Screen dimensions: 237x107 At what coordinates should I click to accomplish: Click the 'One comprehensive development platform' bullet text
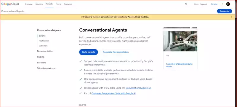coord(118,81)
